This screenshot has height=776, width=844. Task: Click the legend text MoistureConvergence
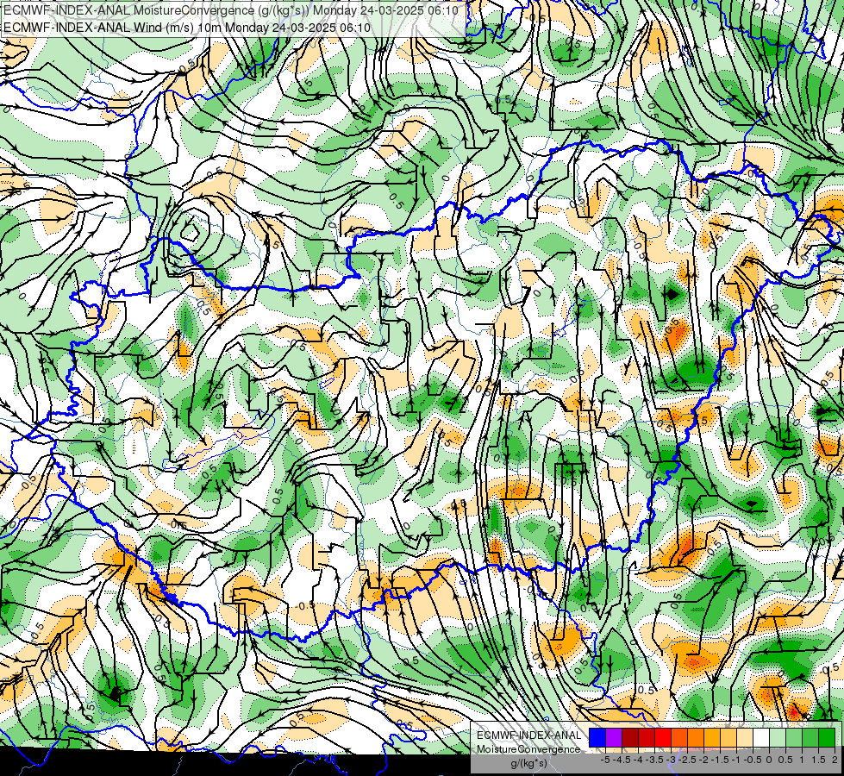528,749
